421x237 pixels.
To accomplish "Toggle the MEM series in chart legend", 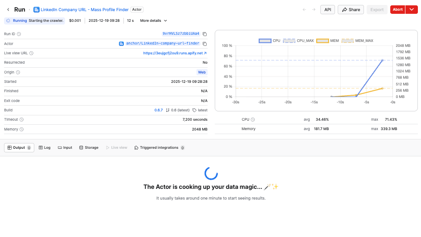I will click(327, 41).
